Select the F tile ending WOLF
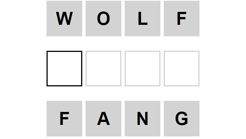Viewport: 246px width, 139px height. pos(182,19)
